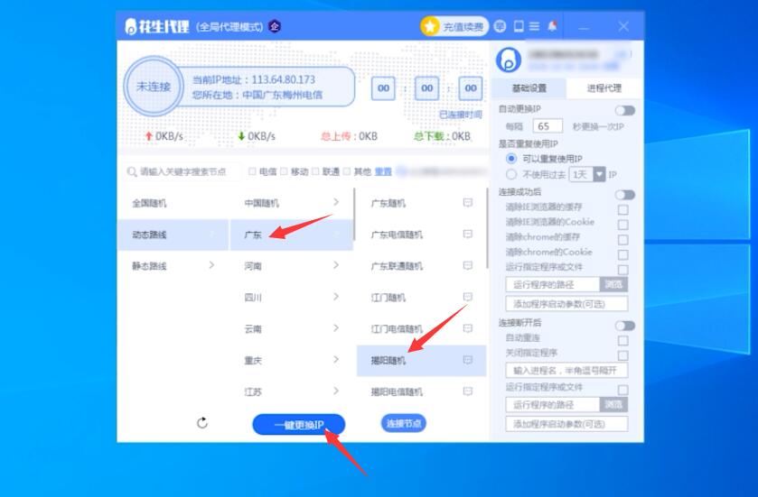Click the device icon beside the globe
The image size is (758, 497).
tap(519, 26)
